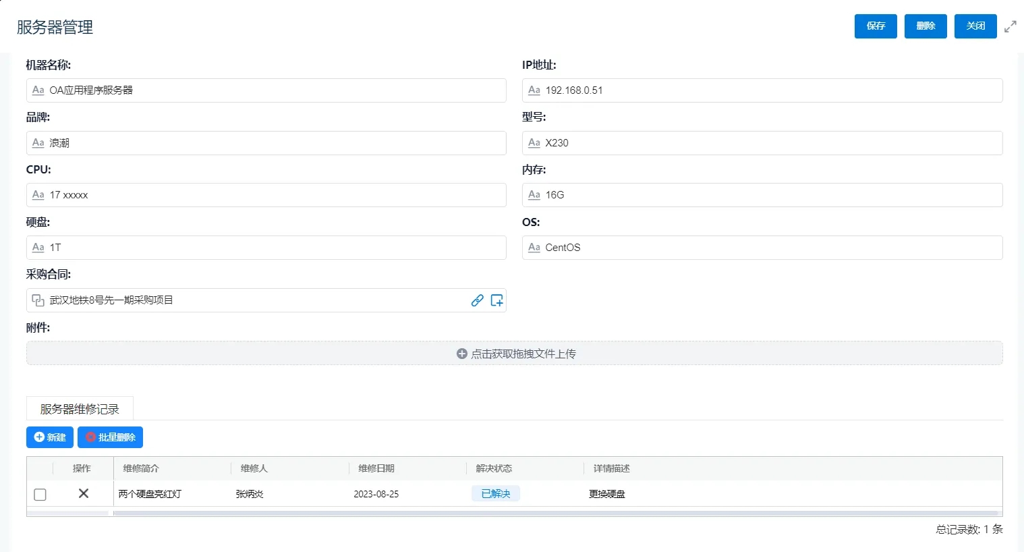Screen dimensions: 1024x552
Task: Click the 批量删除 button
Action: (110, 437)
